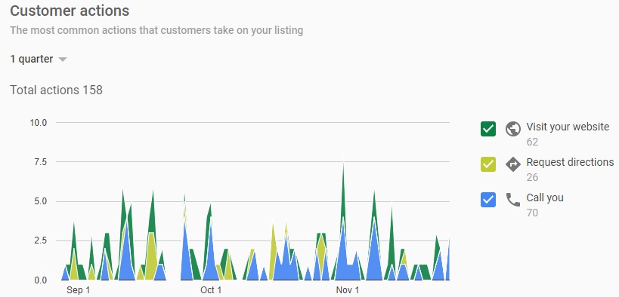Click the phone handset icon
619x297 pixels.
tap(512, 200)
